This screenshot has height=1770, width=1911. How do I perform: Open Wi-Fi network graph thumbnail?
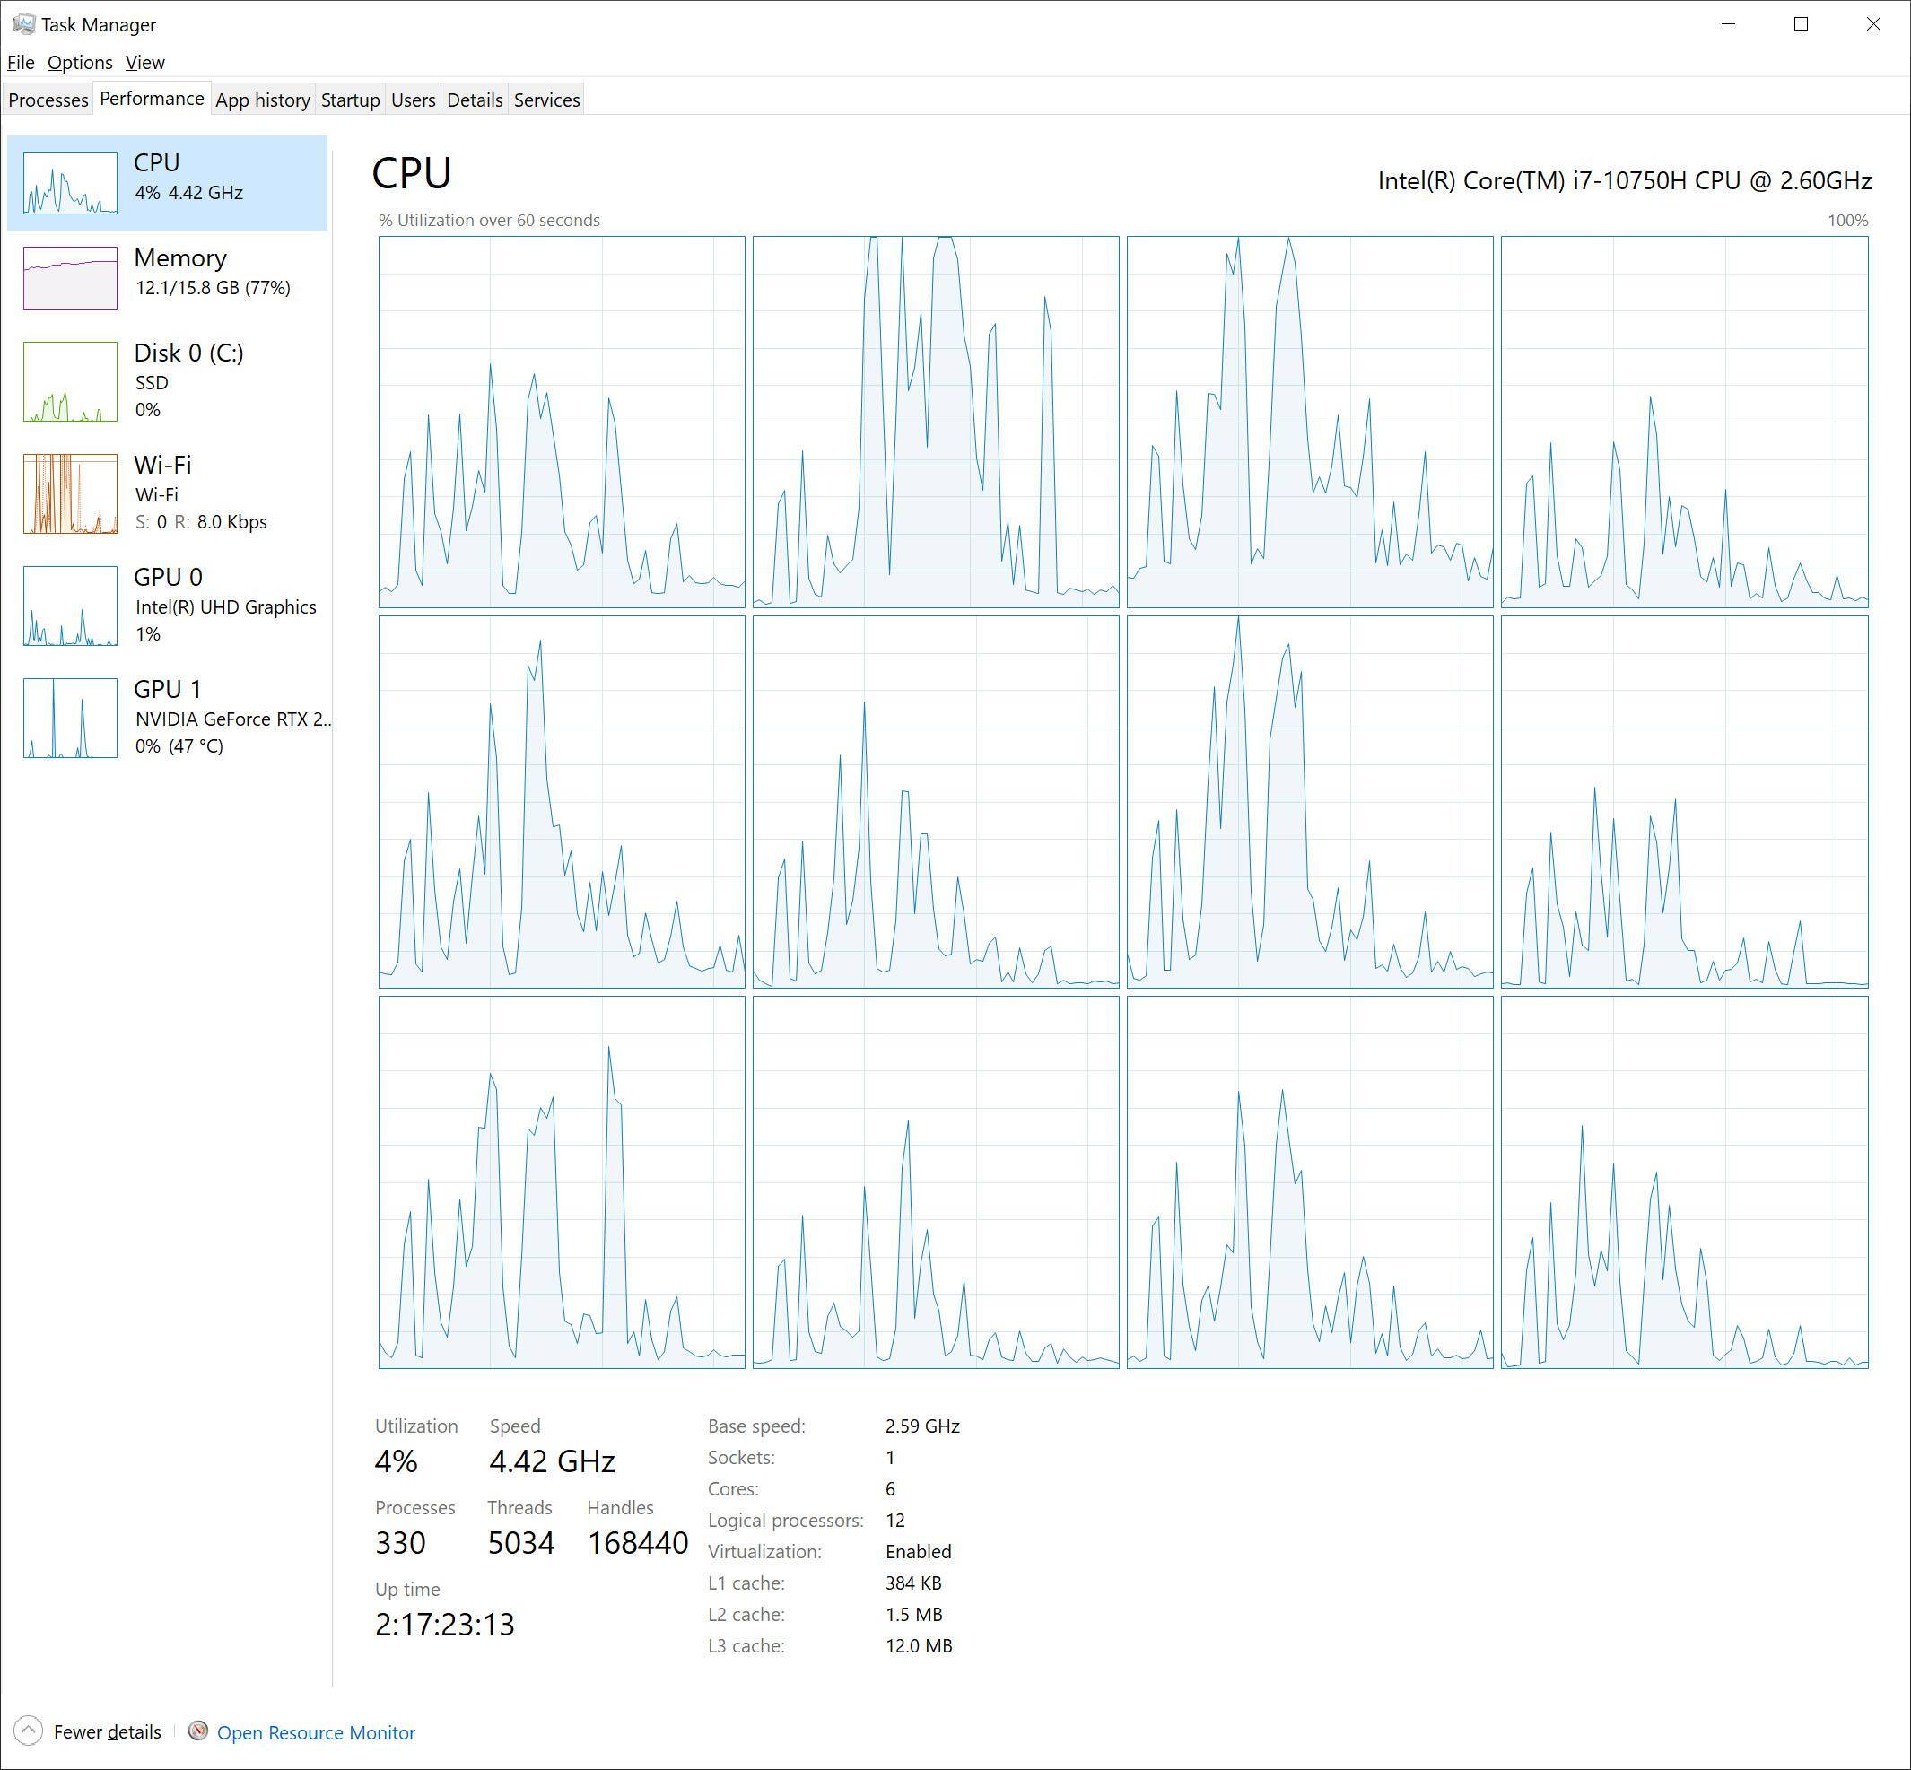[70, 493]
